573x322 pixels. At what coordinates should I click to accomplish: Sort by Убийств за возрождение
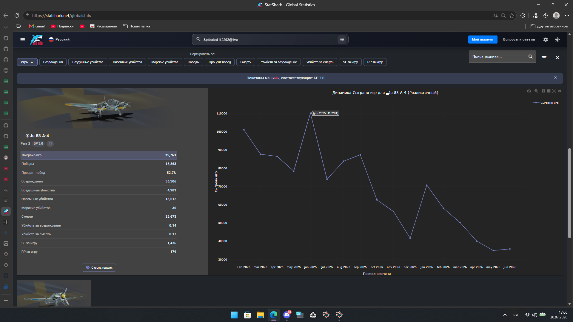(279, 62)
